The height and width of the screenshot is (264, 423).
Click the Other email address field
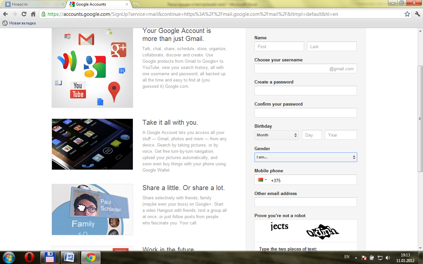(306, 202)
